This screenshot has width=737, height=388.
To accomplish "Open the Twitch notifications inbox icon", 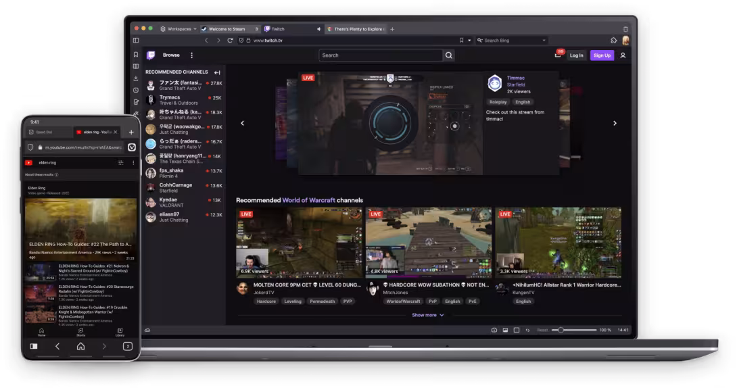I will pos(558,55).
